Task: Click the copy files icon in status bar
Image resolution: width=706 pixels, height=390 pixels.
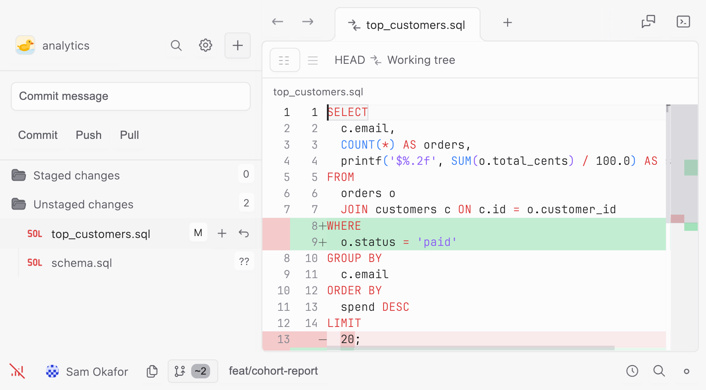Action: [x=152, y=371]
